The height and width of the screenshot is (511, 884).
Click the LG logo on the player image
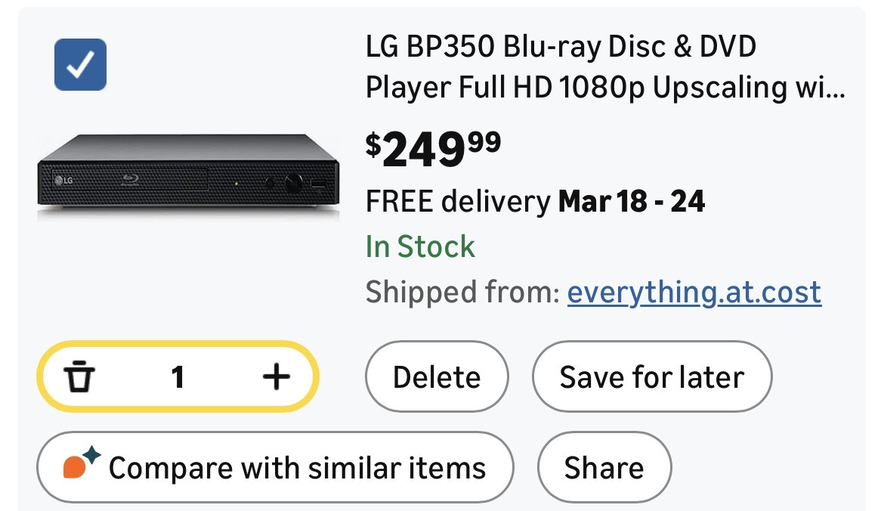[x=63, y=181]
